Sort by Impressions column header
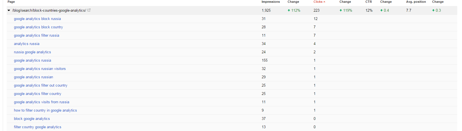The height and width of the screenshot is (131, 462). click(271, 2)
